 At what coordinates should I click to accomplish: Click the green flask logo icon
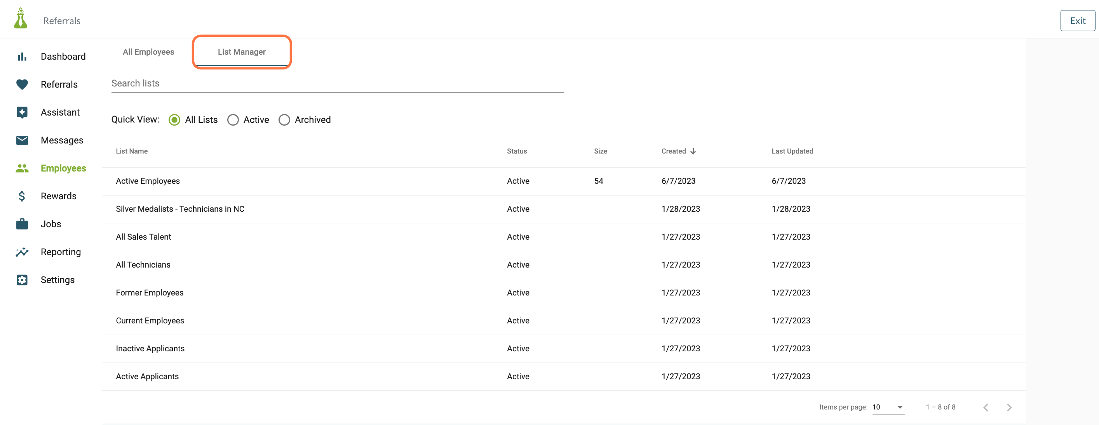[21, 19]
